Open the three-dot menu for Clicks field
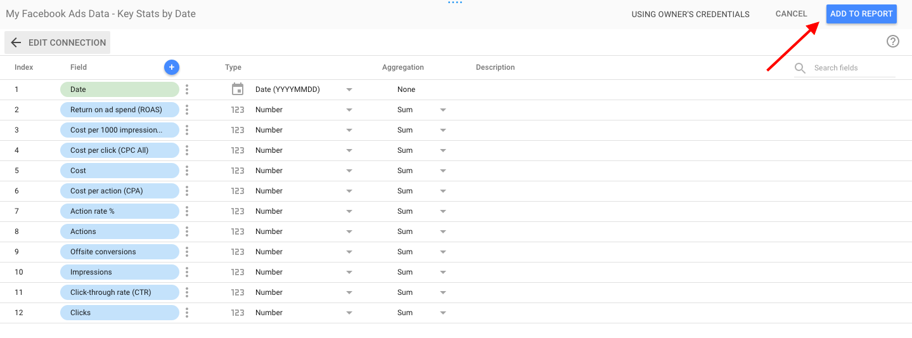 187,313
